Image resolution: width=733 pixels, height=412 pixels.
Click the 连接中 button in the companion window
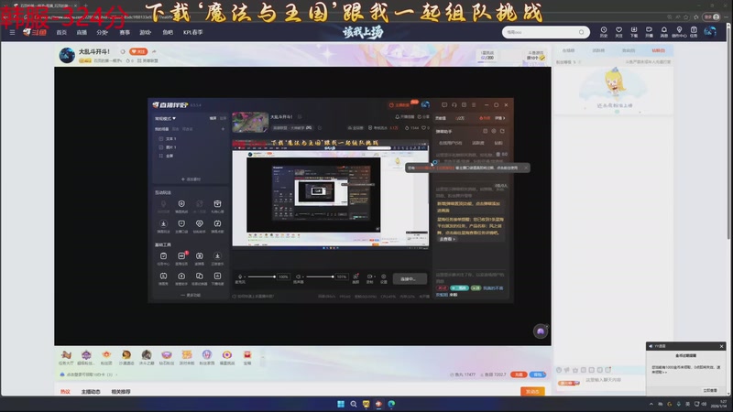pyautogui.click(x=410, y=279)
